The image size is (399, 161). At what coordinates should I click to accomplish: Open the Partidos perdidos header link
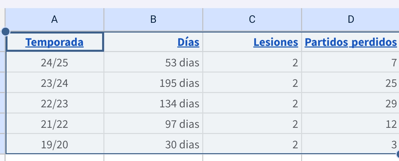coord(351,42)
